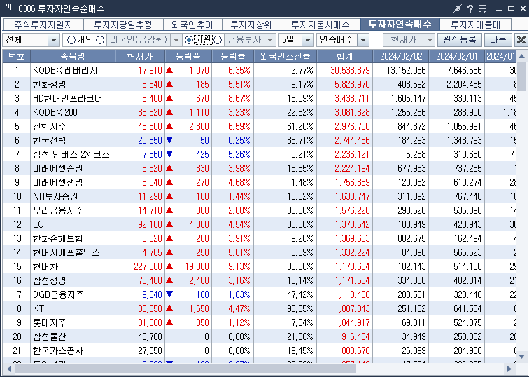Click the horizontal scrollbar thumb
This screenshot has height=377, width=529.
click(186, 369)
